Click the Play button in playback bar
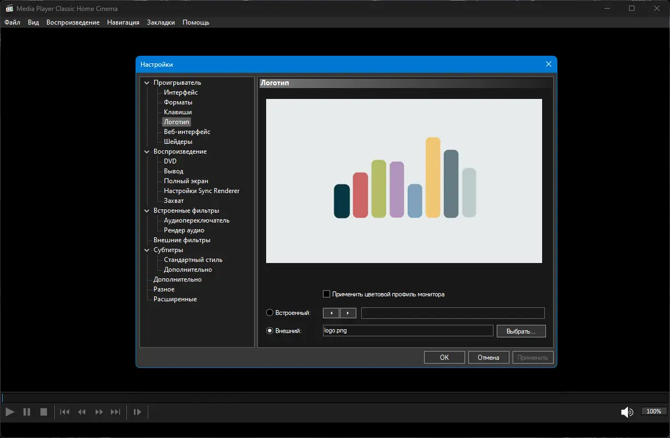670x438 pixels. pos(10,412)
